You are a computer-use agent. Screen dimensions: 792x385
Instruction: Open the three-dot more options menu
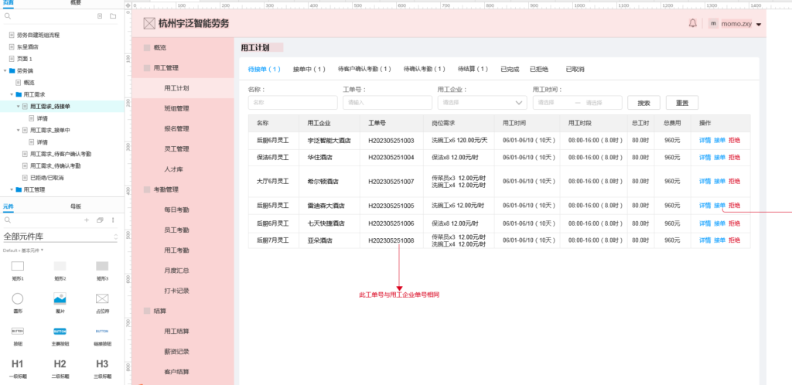[113, 220]
